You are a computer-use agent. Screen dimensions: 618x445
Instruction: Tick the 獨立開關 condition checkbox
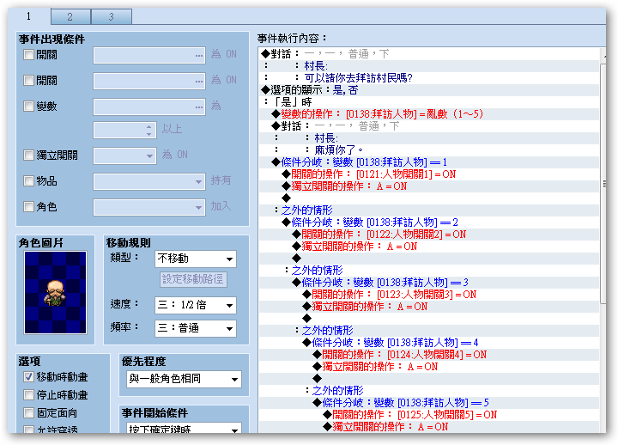coord(29,155)
